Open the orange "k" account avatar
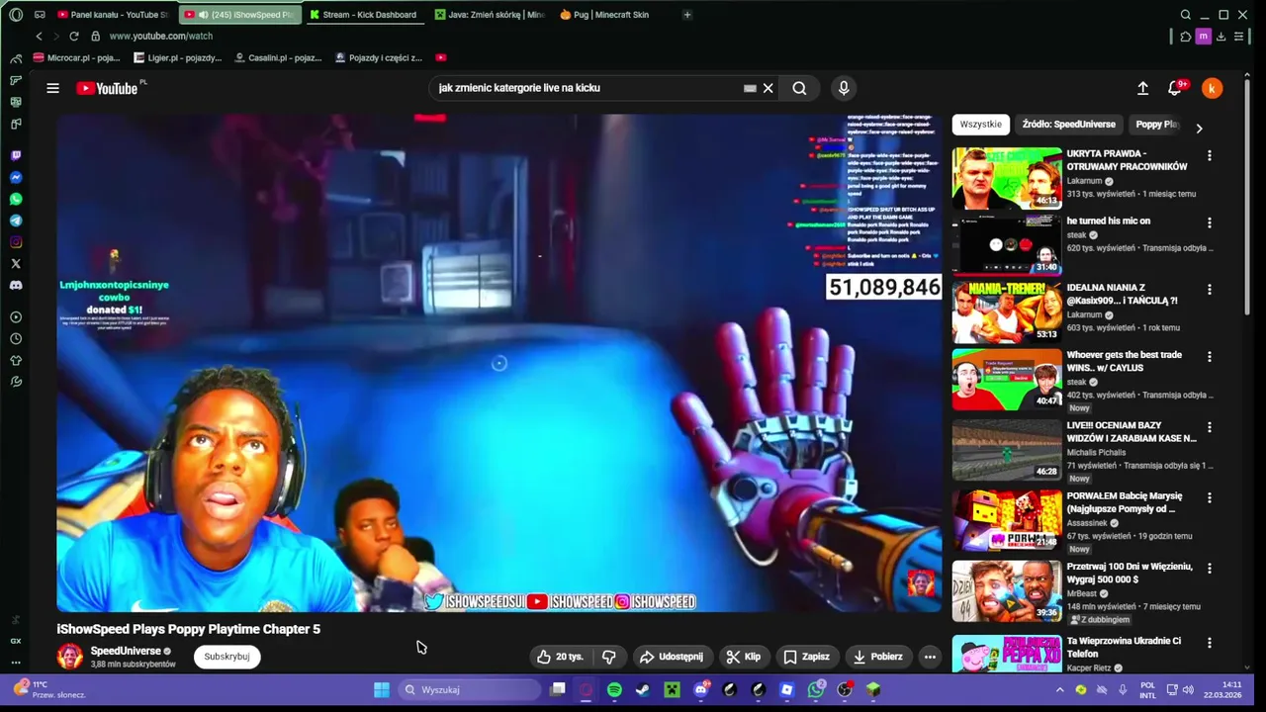This screenshot has height=712, width=1266. pos(1212,88)
